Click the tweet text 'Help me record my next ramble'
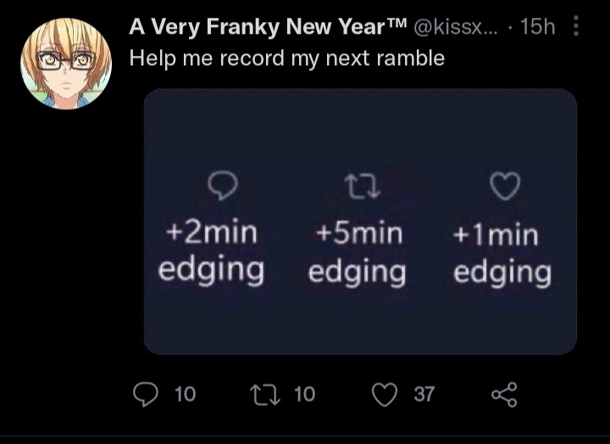This screenshot has width=610, height=444. point(286,59)
